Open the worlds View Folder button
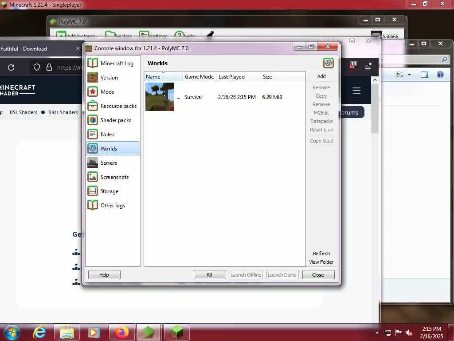The image size is (454, 341). pyautogui.click(x=321, y=262)
